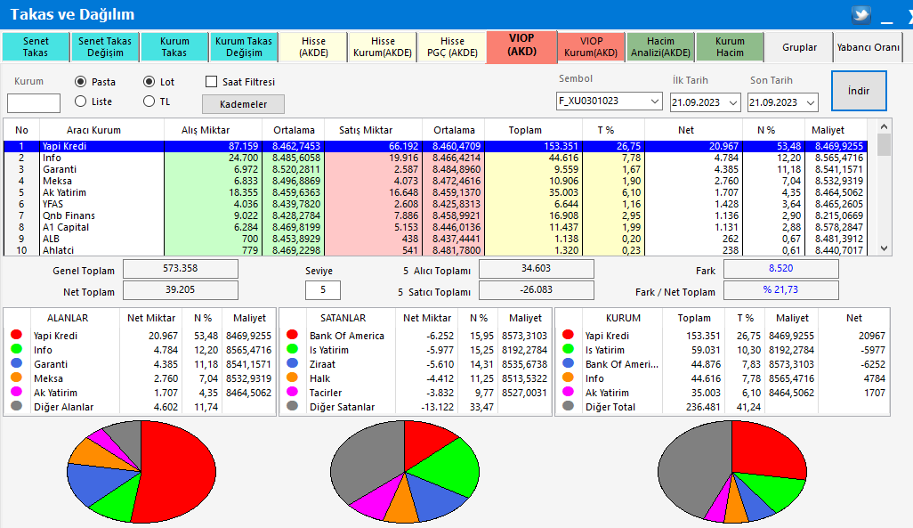Image resolution: width=913 pixels, height=528 pixels.
Task: Click the Seviye input field
Action: tap(323, 289)
